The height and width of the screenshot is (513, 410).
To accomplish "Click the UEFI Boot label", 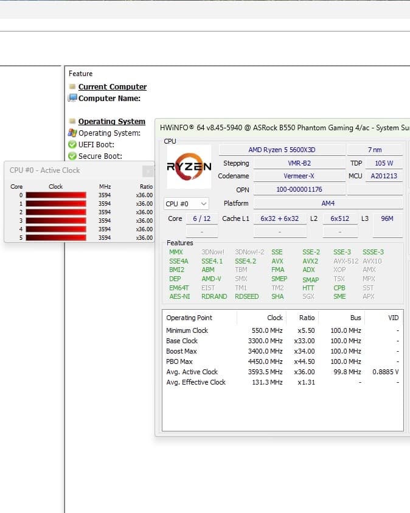I will 97,145.
